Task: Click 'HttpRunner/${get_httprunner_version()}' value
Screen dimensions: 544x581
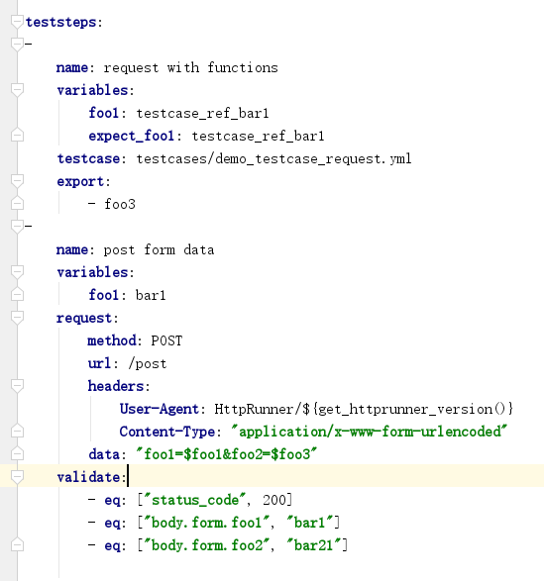Action: click(x=364, y=409)
